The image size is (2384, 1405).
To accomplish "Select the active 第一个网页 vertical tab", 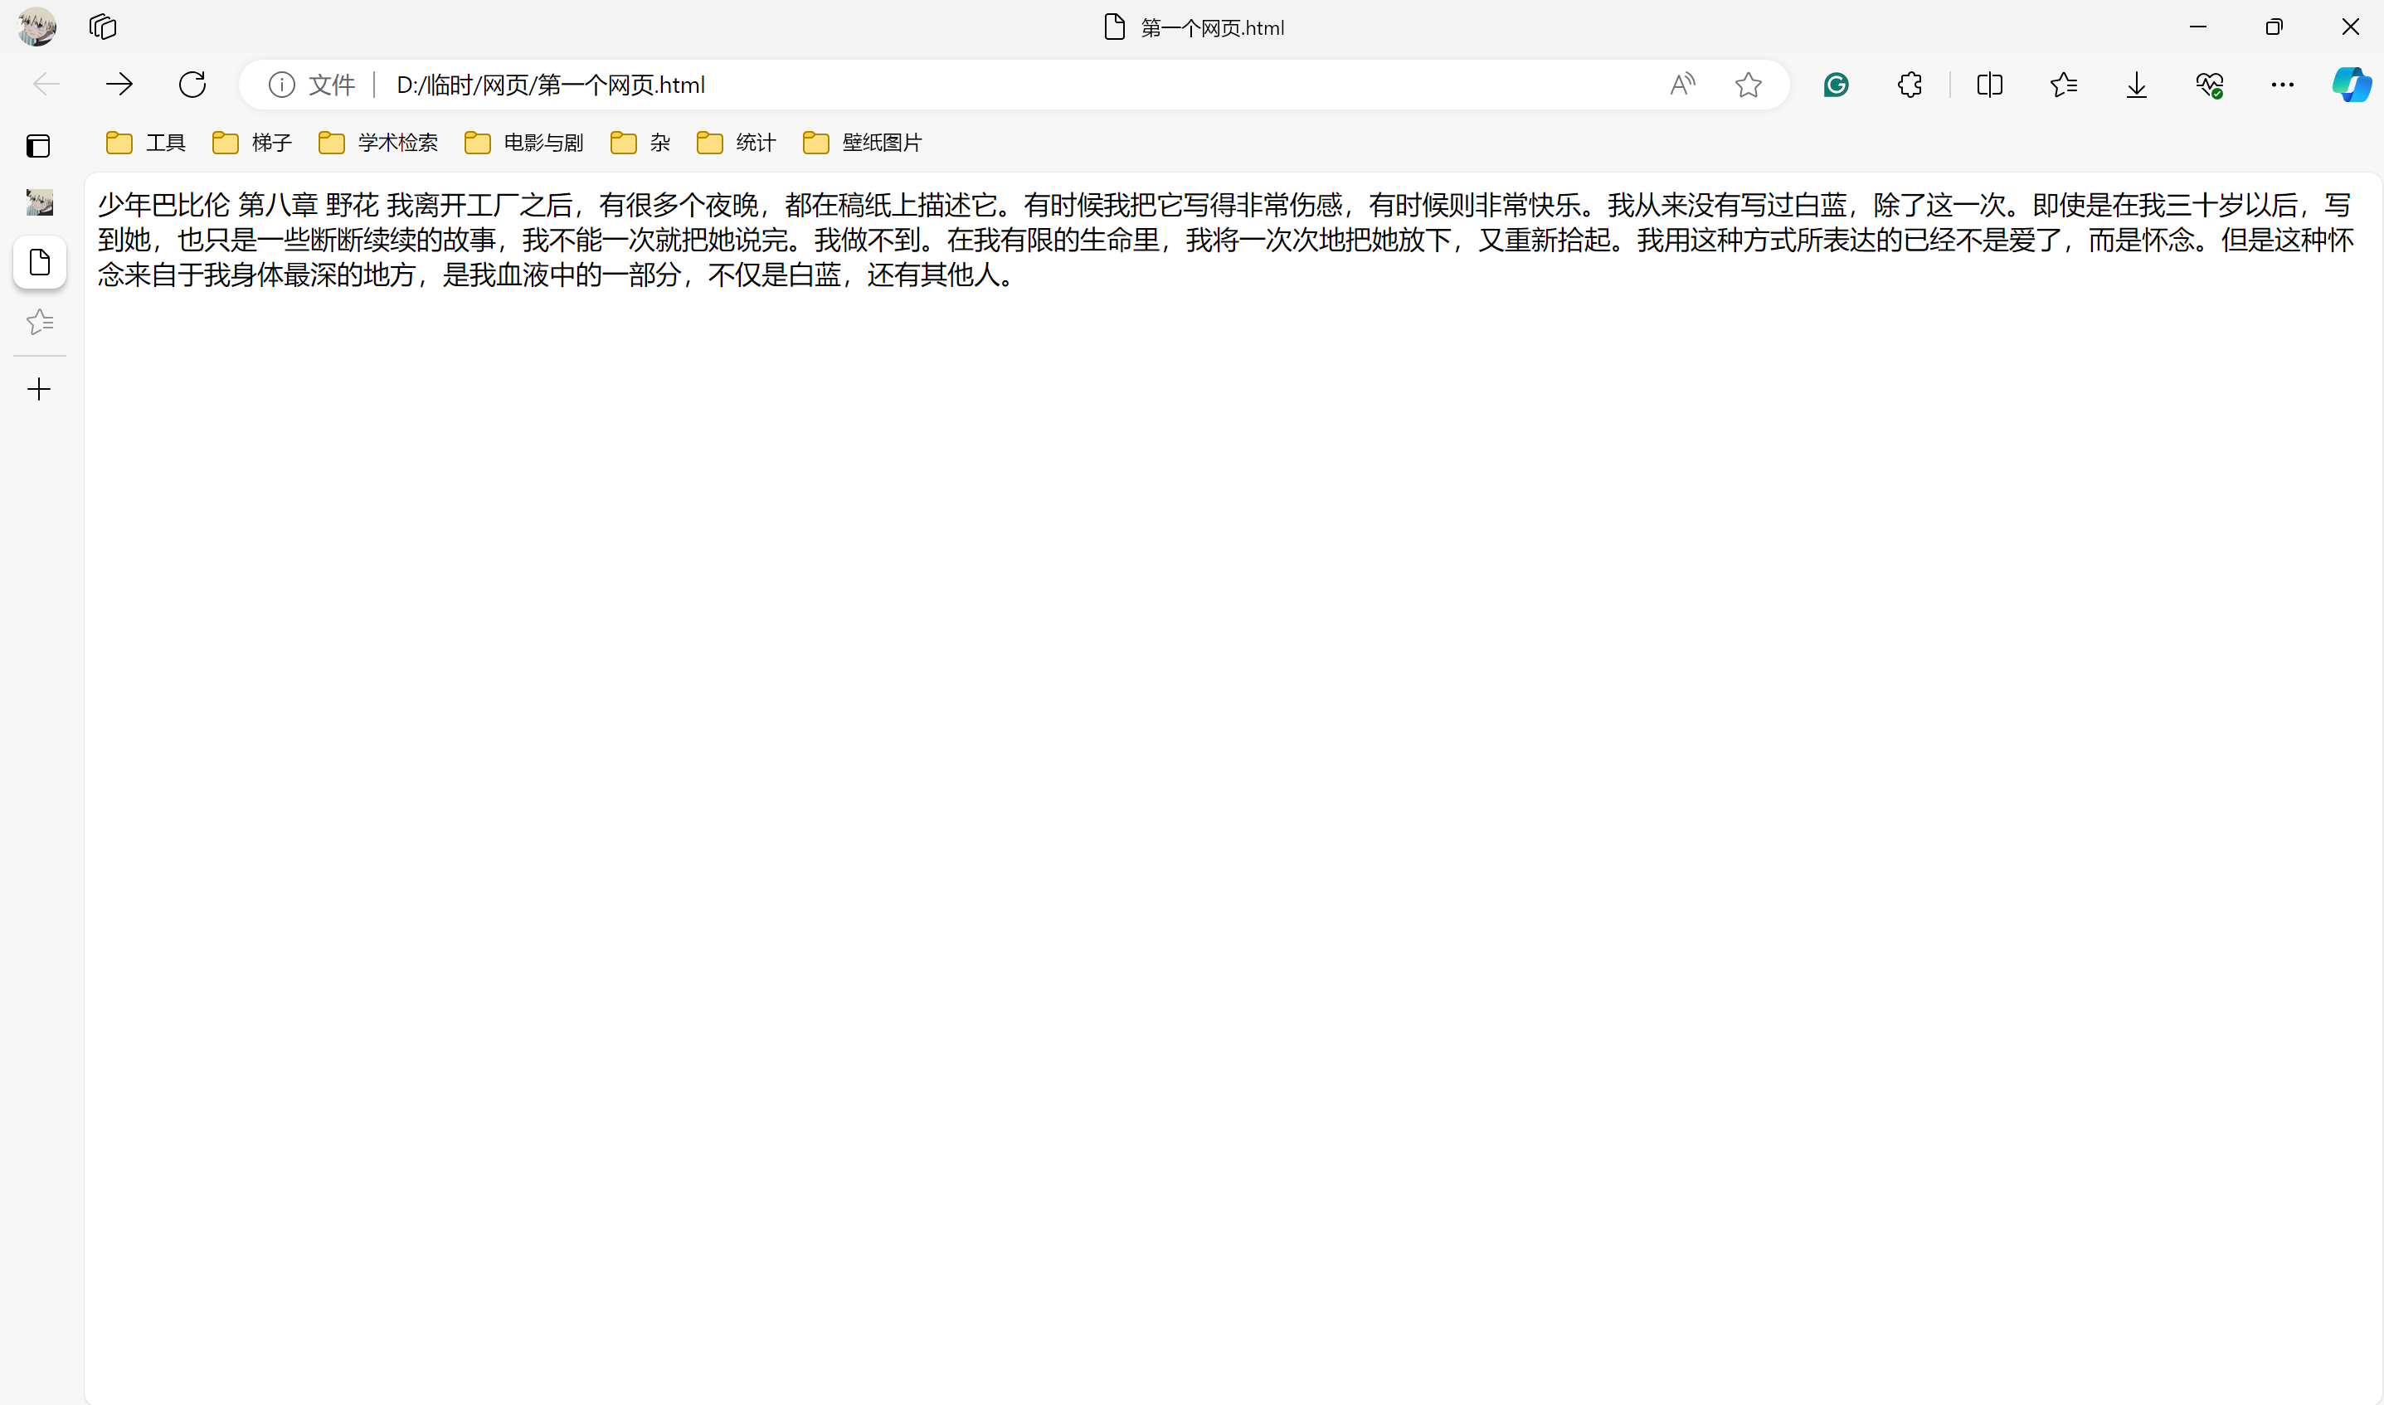I will [x=39, y=262].
